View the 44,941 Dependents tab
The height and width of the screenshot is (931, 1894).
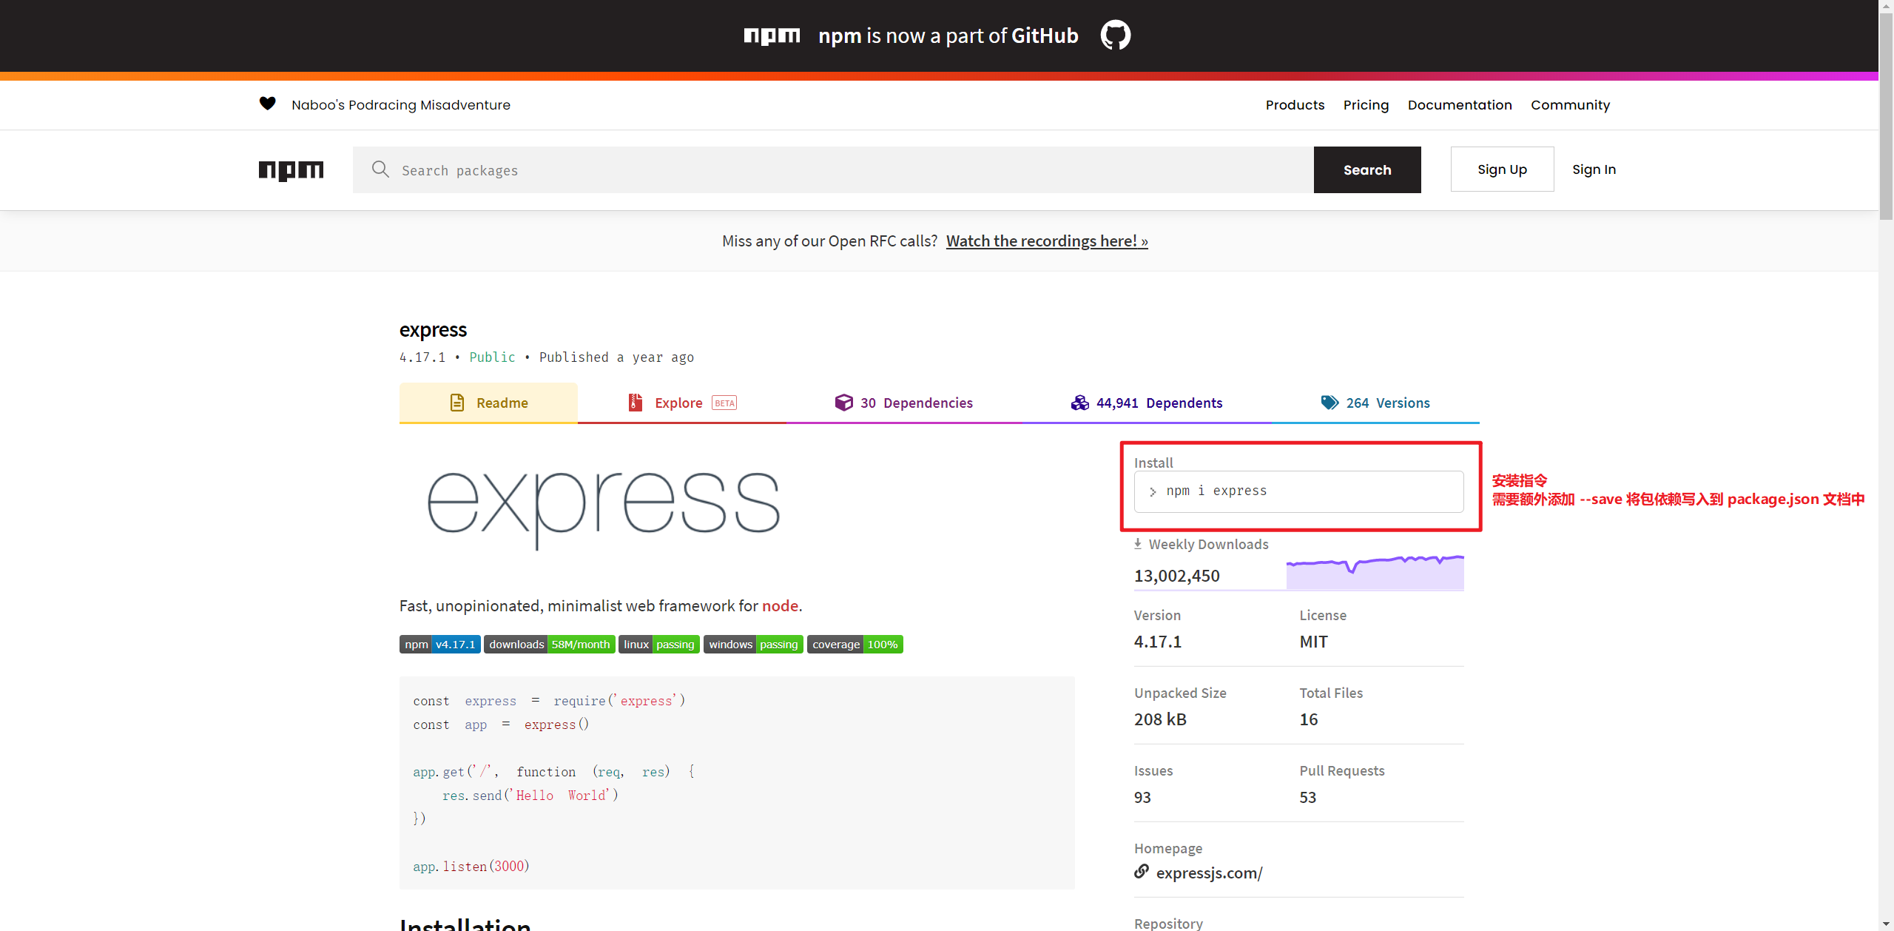coord(1147,403)
